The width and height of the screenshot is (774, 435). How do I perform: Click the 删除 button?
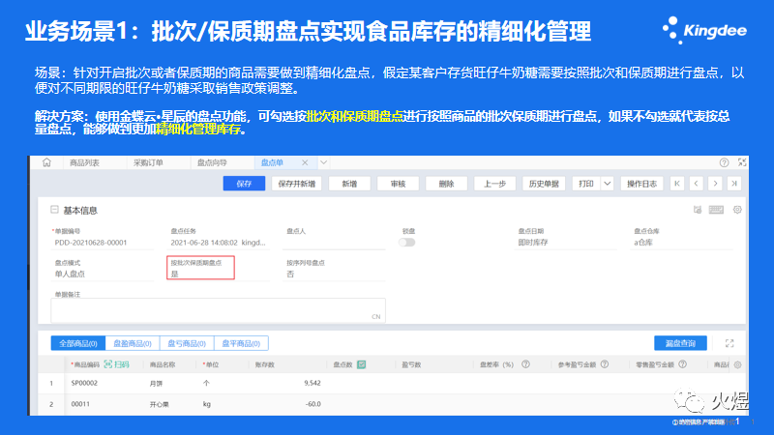click(x=446, y=184)
